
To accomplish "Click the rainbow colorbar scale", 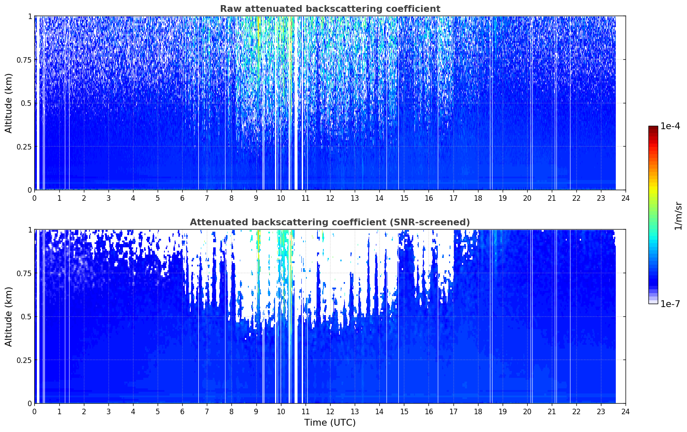I will 653,215.
